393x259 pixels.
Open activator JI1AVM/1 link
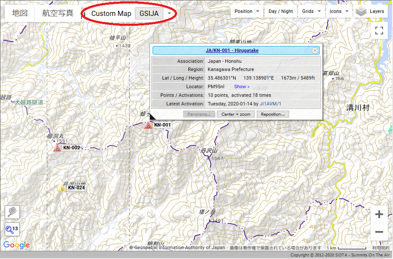[x=271, y=104]
